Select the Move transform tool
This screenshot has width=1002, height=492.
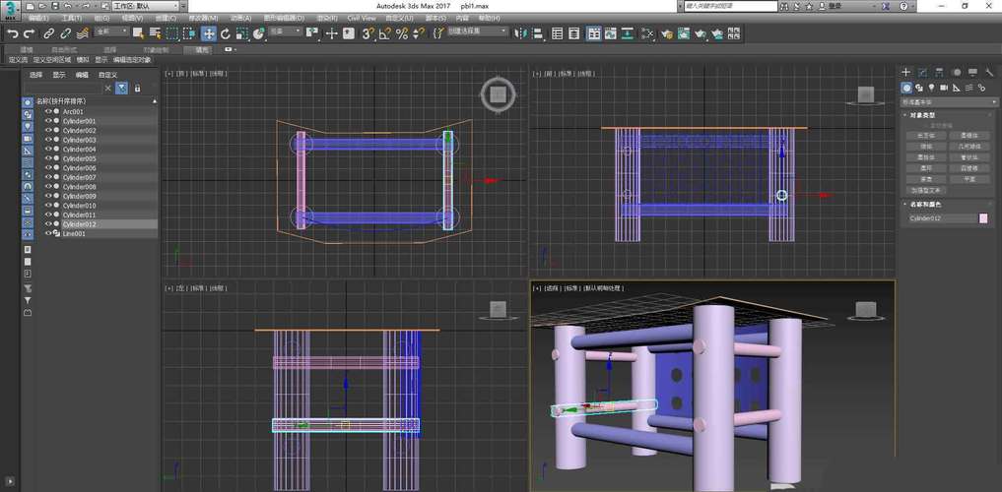tap(209, 33)
